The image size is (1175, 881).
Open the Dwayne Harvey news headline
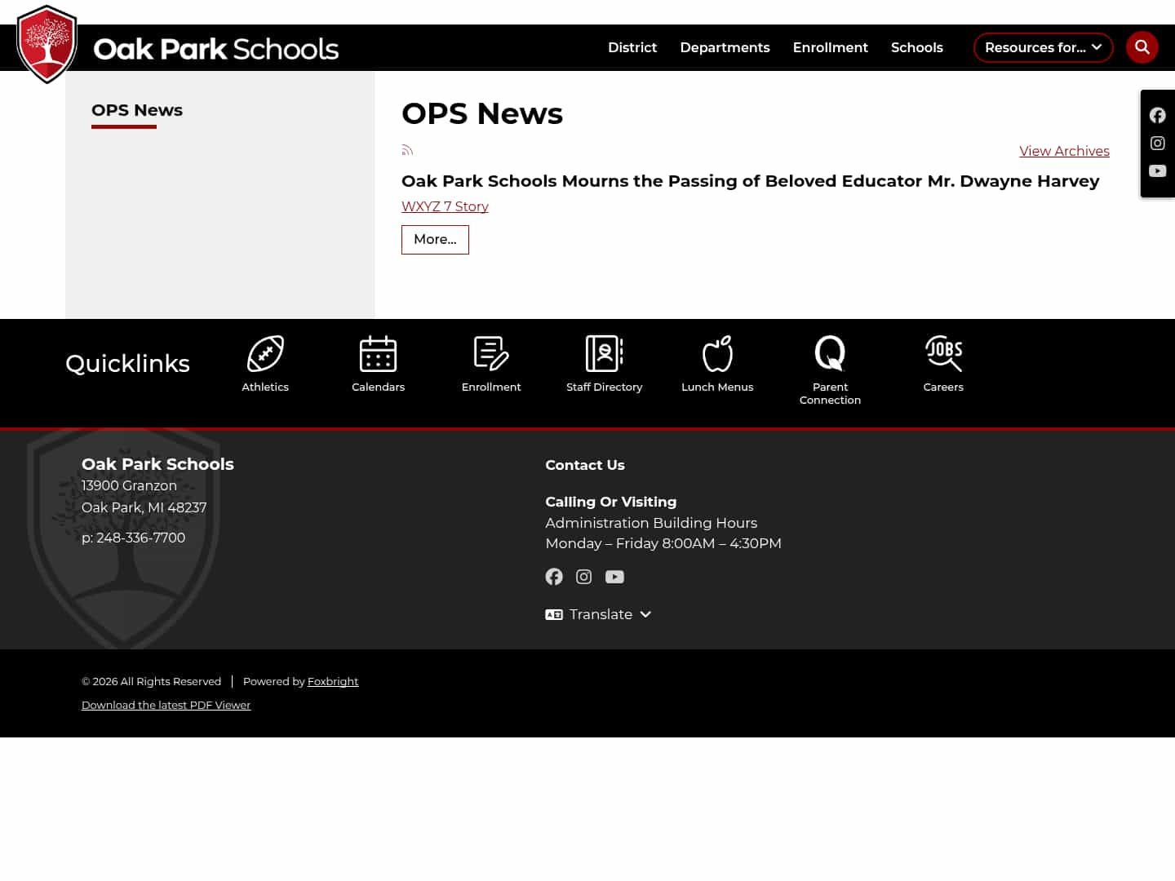click(751, 181)
